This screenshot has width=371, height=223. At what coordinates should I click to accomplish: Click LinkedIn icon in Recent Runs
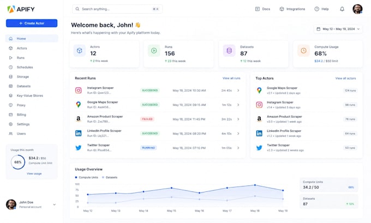tap(79, 134)
